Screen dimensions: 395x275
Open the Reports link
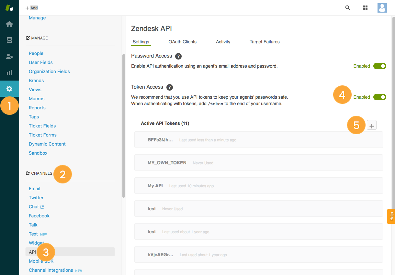(37, 108)
